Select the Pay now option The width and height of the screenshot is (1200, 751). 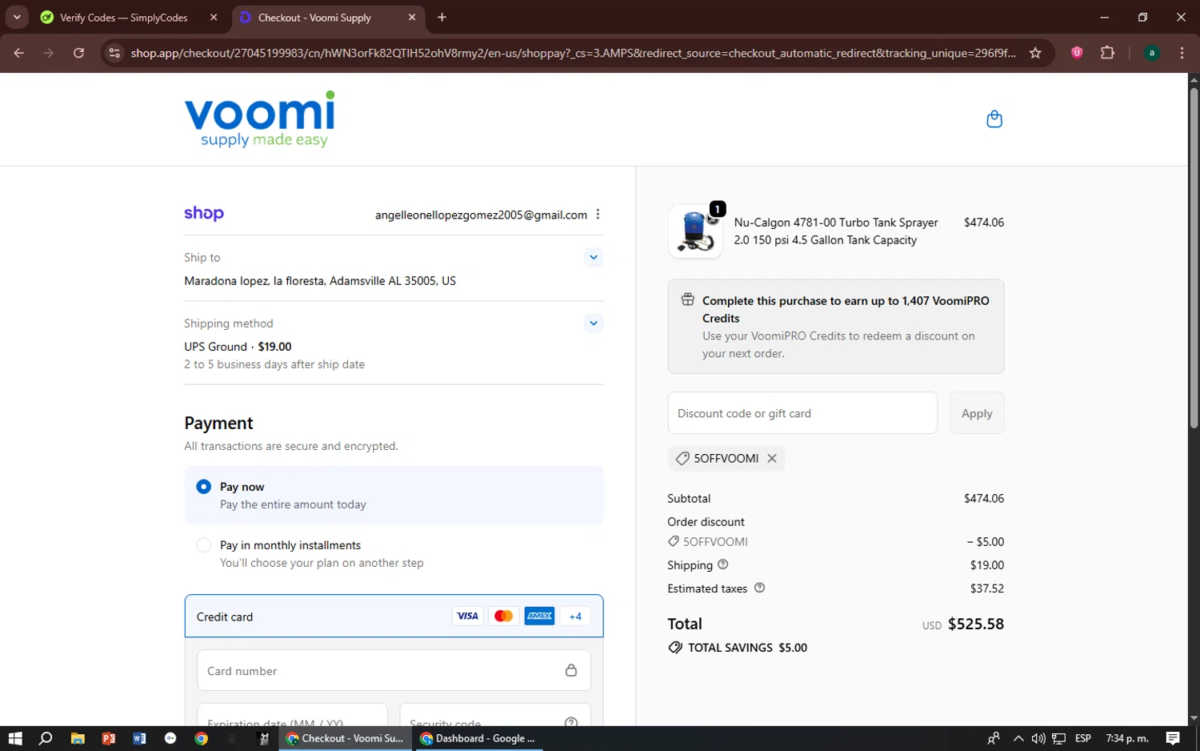click(394, 495)
